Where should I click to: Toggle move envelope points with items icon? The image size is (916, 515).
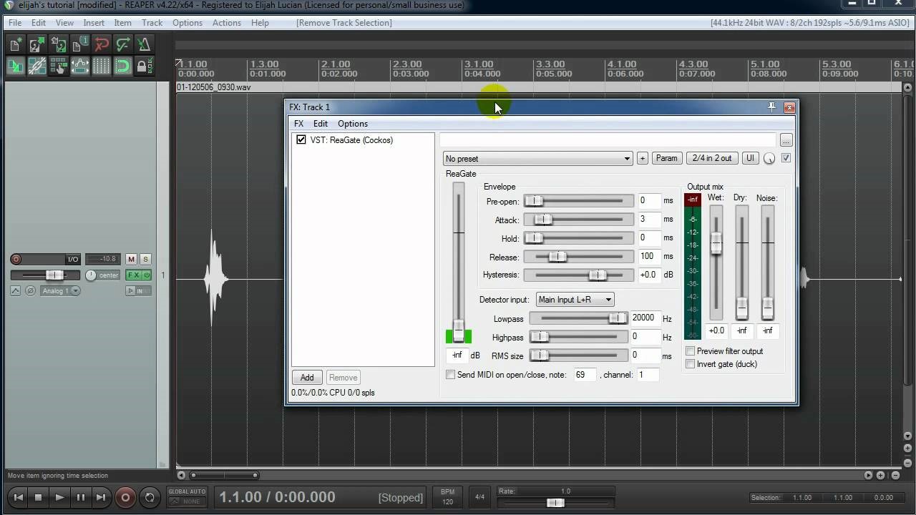click(x=80, y=67)
